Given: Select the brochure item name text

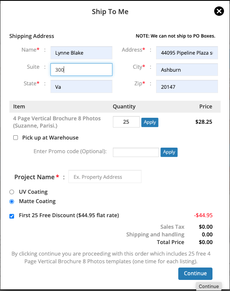Looking at the screenshot, I should [57, 122].
